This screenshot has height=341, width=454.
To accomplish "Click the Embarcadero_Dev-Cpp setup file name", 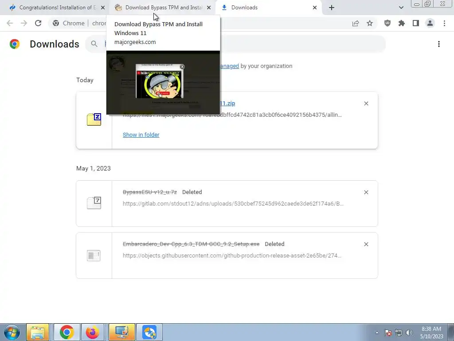I will [x=191, y=244].
